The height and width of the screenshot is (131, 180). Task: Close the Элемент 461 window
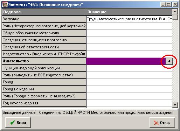coord(175,5)
